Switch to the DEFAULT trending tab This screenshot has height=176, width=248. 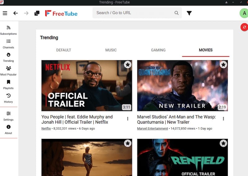pos(64,50)
